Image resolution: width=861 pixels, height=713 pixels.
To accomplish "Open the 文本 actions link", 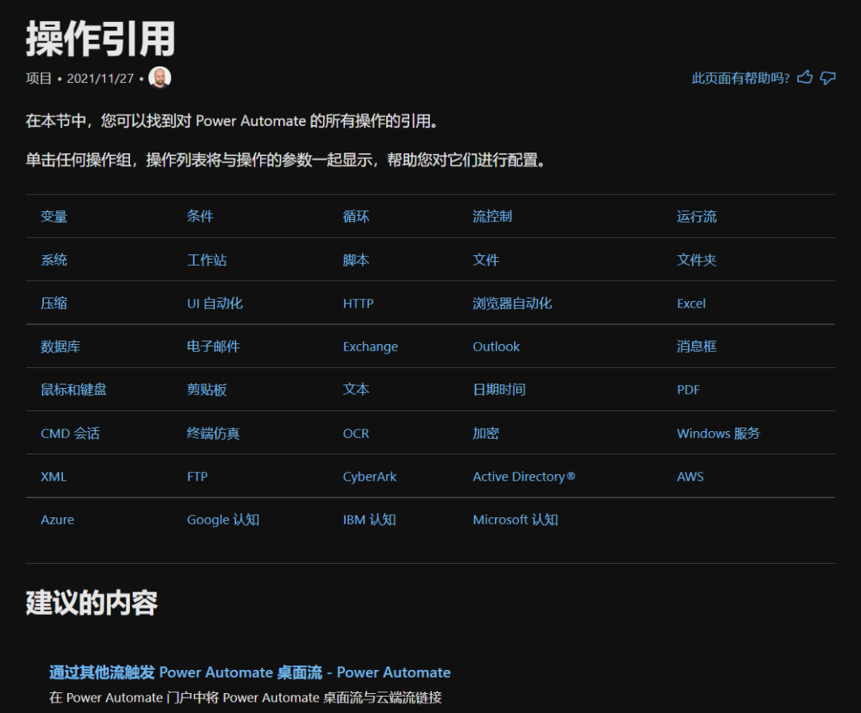I will [356, 390].
